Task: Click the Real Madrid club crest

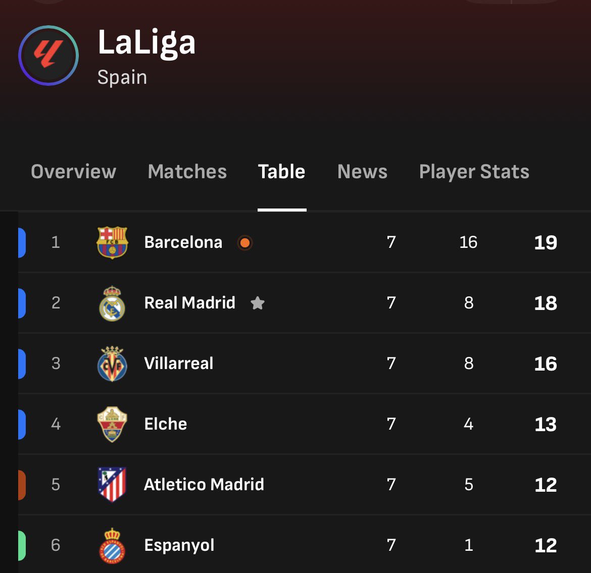Action: [x=112, y=303]
